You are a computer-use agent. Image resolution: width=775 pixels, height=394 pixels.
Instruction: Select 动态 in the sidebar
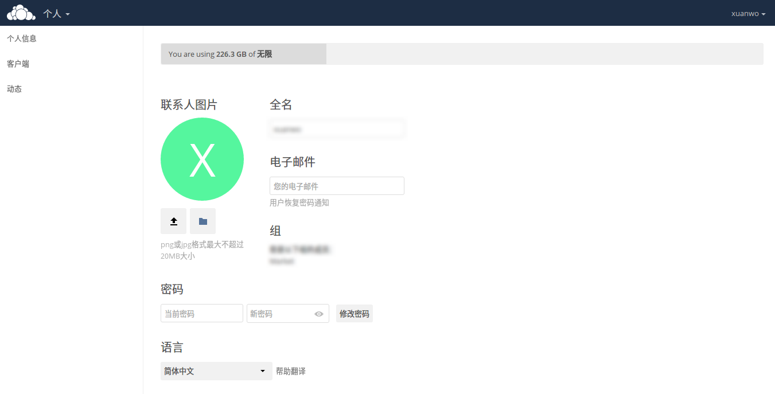pyautogui.click(x=14, y=89)
